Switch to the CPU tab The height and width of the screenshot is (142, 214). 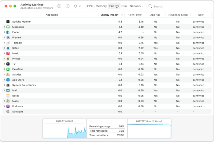tap(90, 6)
